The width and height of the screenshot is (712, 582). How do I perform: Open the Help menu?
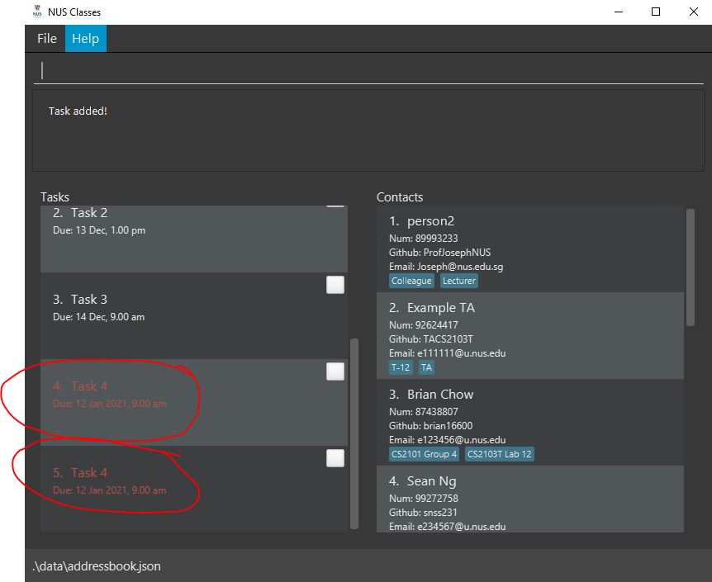[x=85, y=39]
